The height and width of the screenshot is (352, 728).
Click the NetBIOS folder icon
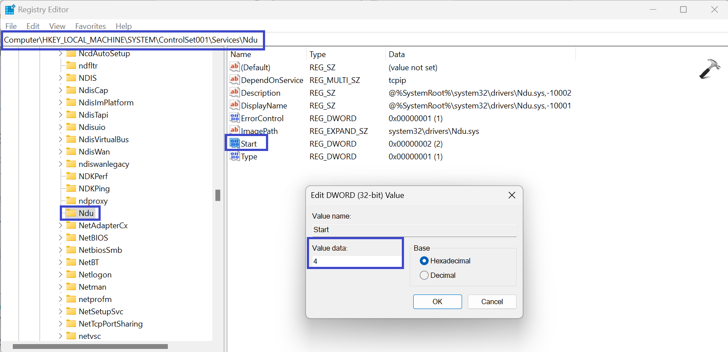pyautogui.click(x=71, y=238)
